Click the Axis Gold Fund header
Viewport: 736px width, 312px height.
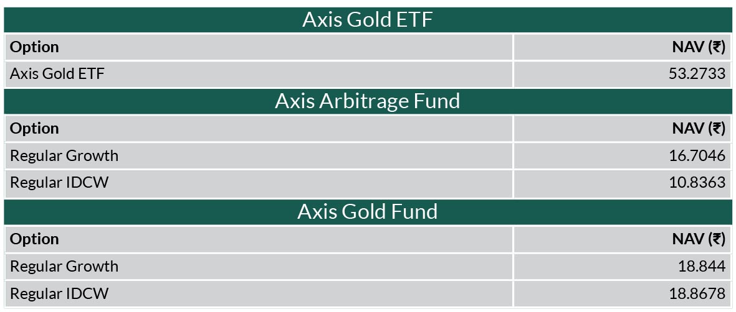[x=367, y=212]
